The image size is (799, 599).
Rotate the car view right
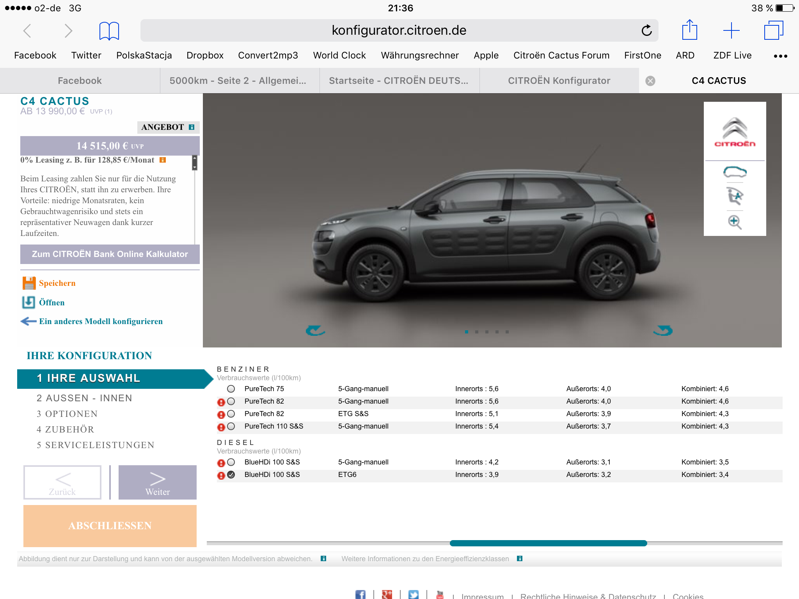point(663,331)
